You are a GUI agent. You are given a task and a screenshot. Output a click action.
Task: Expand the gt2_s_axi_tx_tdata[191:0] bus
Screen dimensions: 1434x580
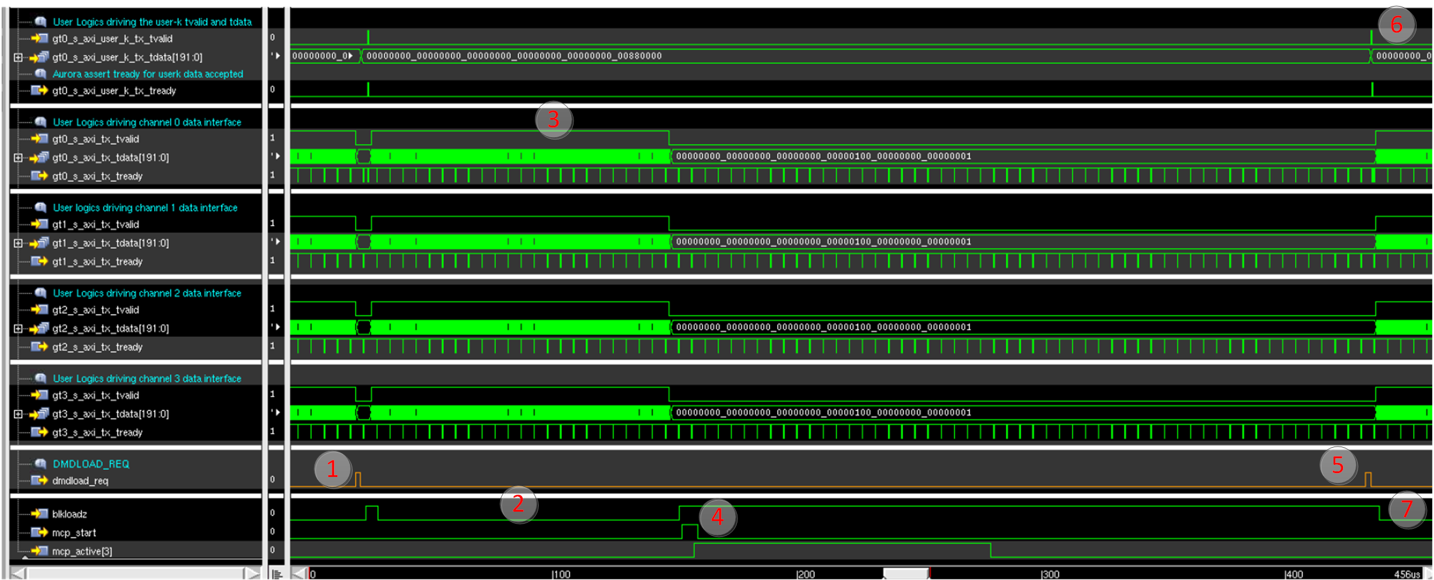[18, 329]
